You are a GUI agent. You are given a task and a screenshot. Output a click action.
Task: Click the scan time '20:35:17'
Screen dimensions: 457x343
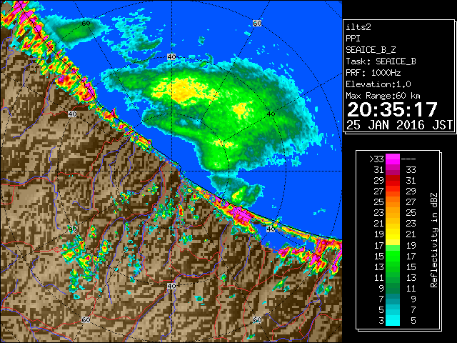(x=392, y=109)
